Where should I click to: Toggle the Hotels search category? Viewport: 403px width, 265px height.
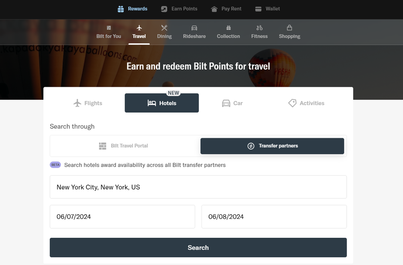162,103
